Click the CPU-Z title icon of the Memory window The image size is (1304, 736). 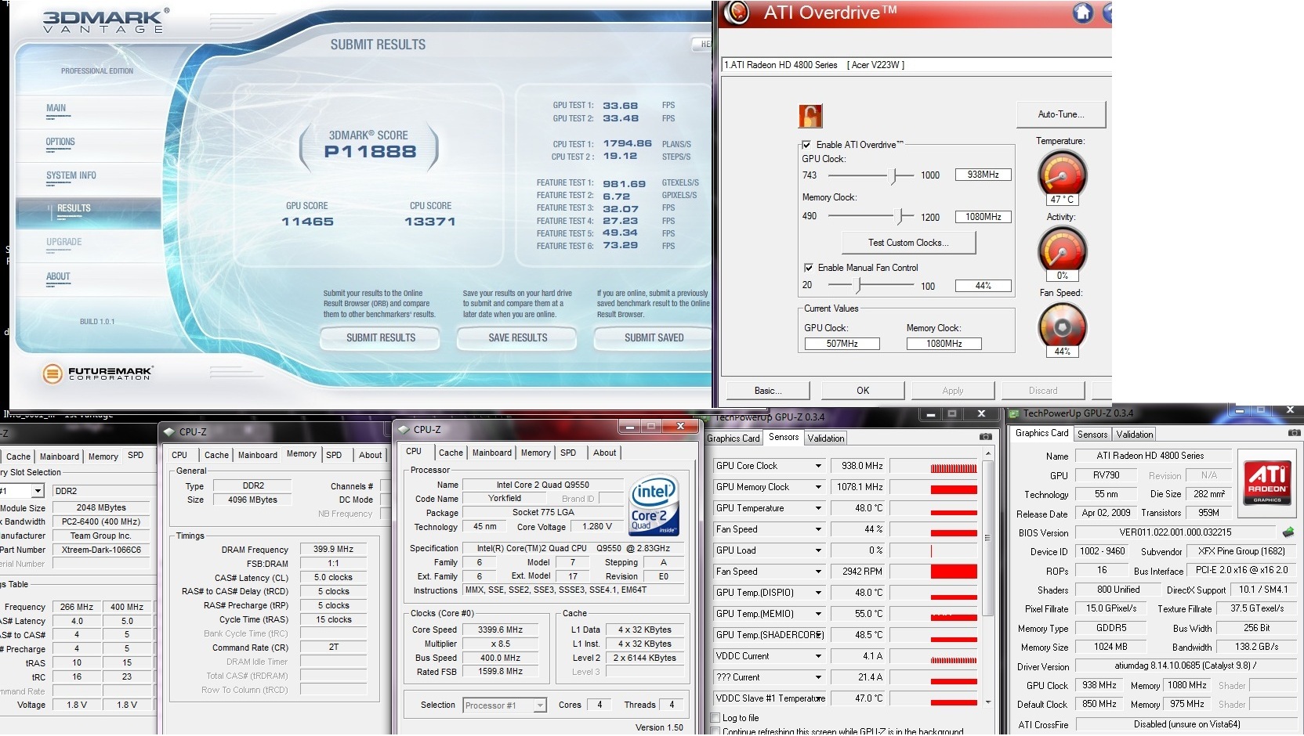click(x=169, y=431)
